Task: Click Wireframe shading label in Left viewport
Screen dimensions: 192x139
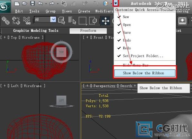Action: (32, 86)
